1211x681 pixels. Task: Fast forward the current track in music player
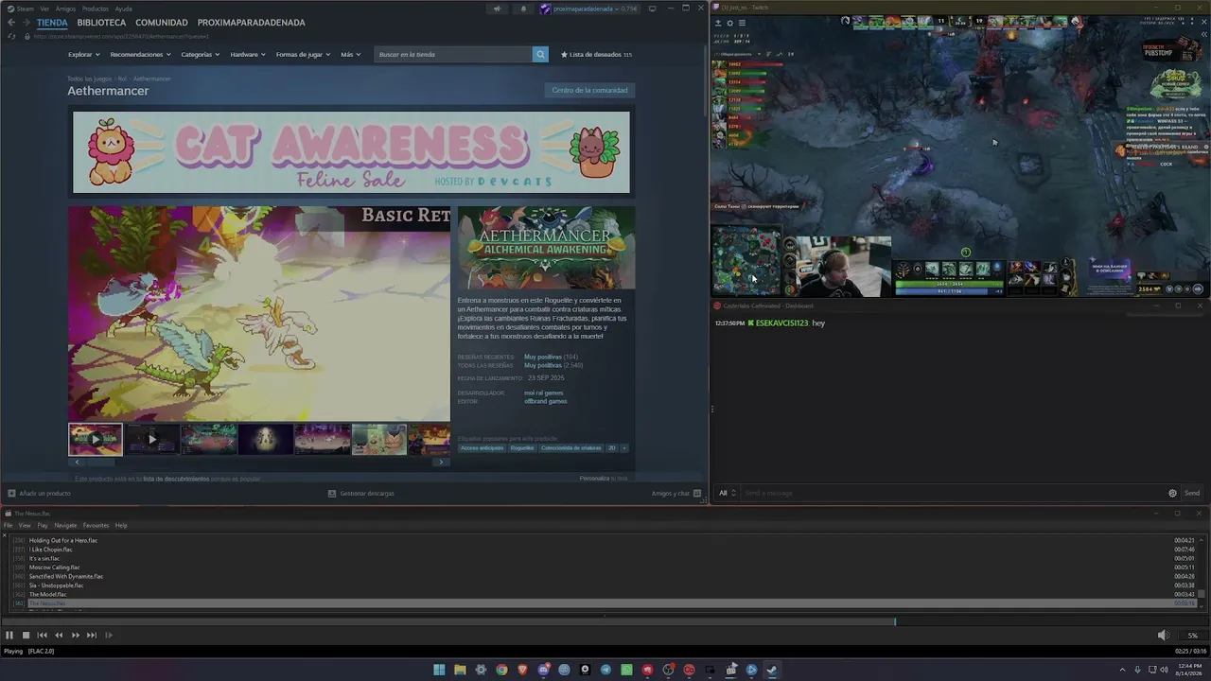tap(76, 636)
